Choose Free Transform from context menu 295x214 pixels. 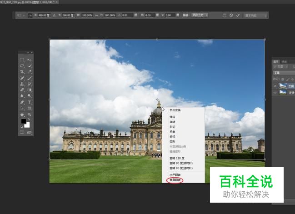pos(175,110)
